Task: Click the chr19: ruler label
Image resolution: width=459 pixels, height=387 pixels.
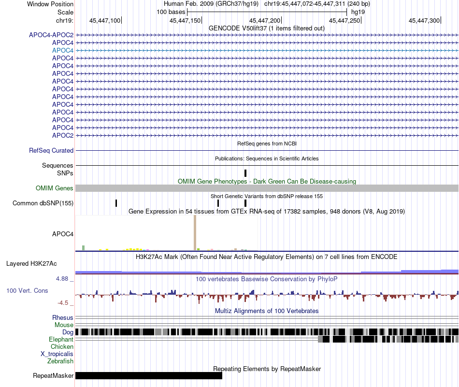Action: (64, 20)
